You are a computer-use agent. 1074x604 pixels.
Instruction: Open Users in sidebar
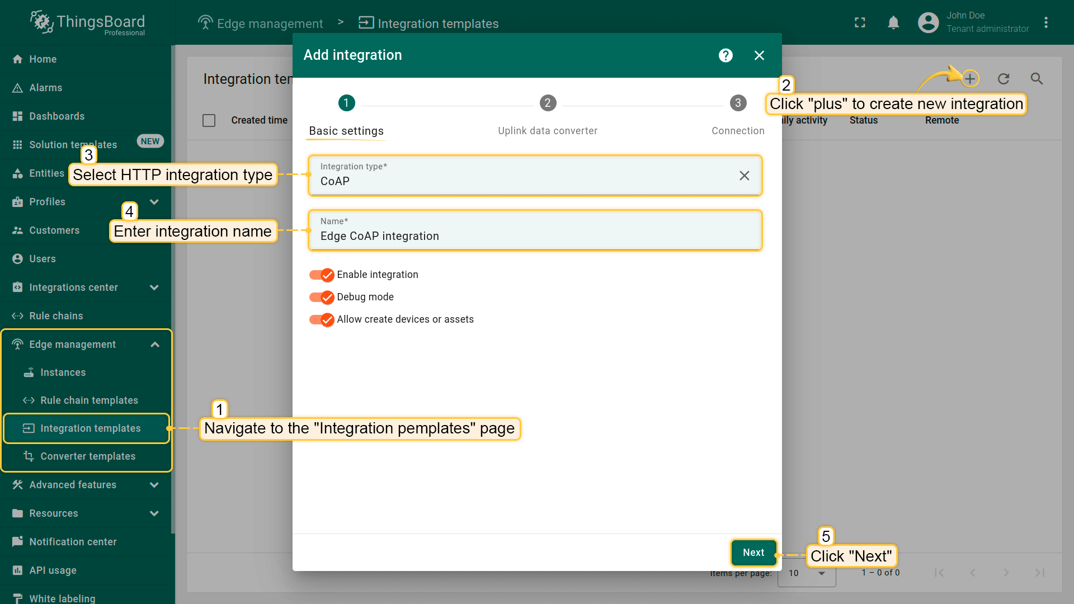pos(86,259)
